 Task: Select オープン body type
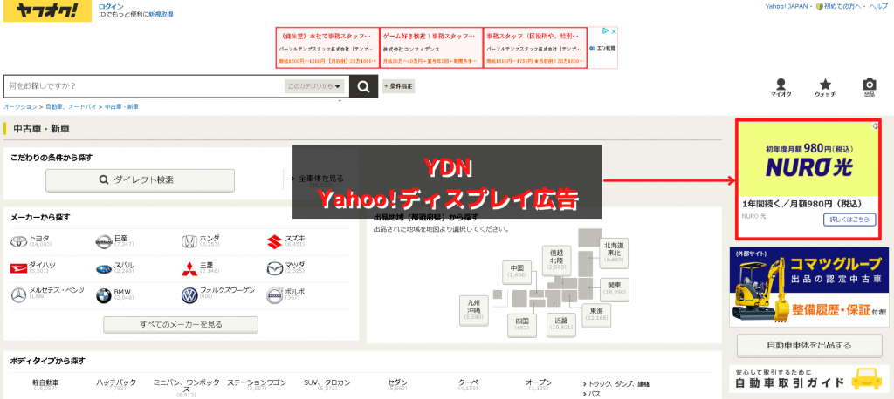539,382
